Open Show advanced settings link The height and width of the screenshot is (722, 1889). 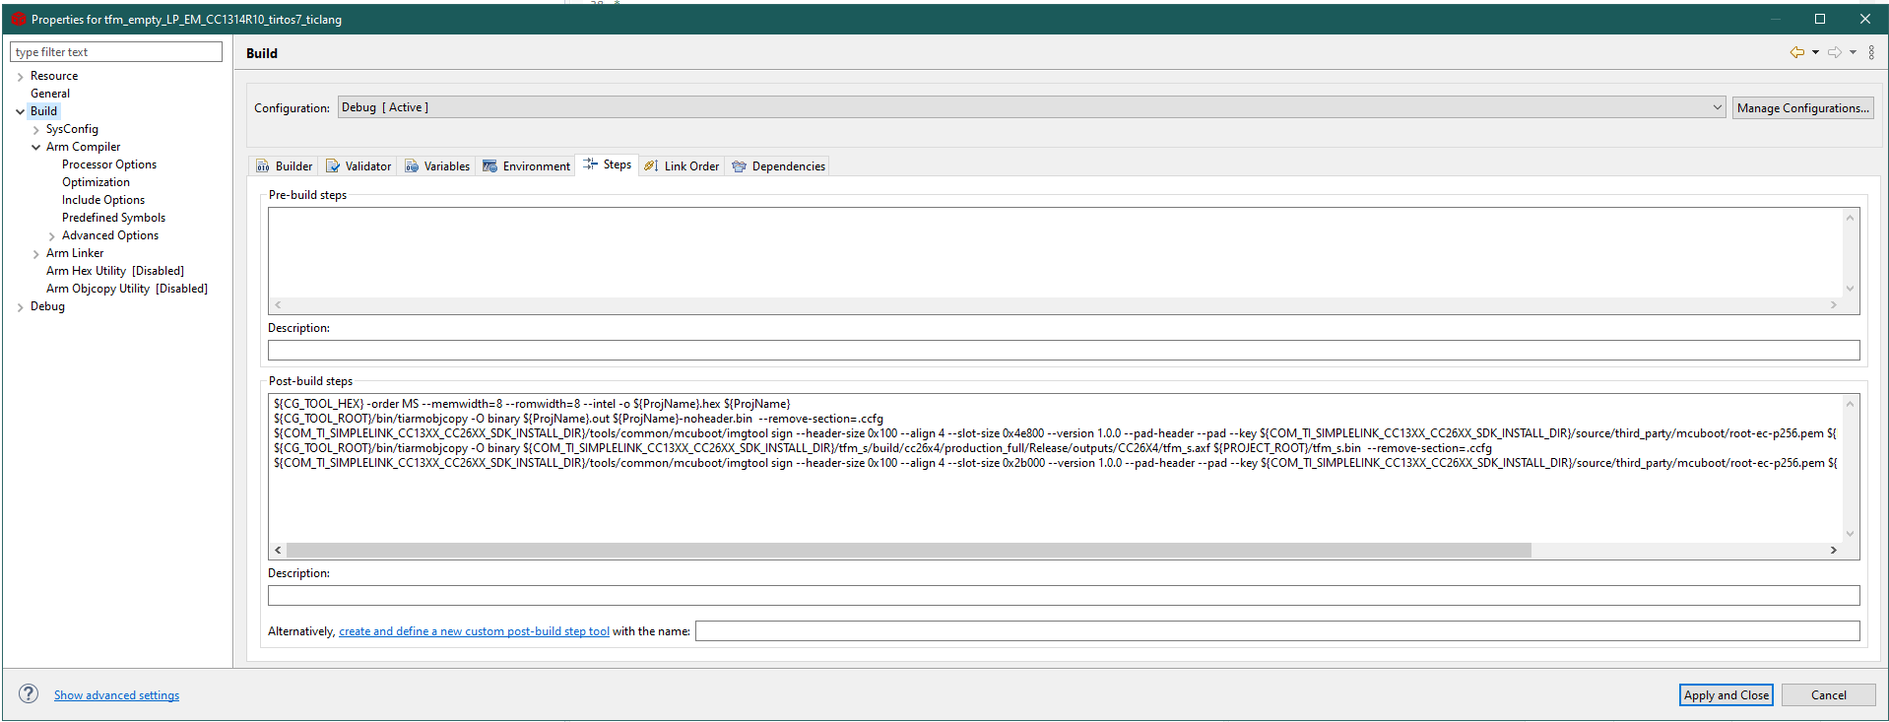[116, 695]
